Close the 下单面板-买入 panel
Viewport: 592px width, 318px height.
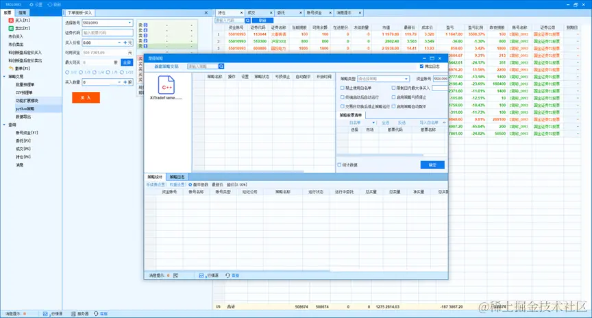click(206, 13)
